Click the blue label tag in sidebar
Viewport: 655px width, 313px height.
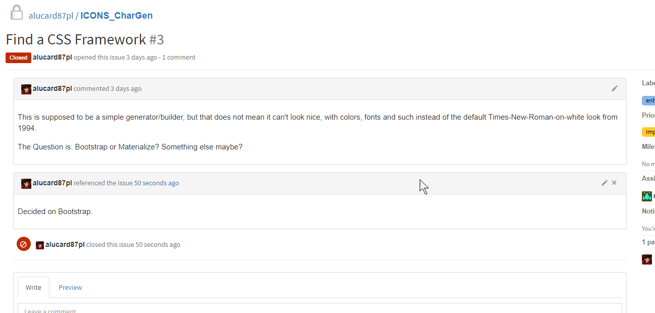(649, 100)
